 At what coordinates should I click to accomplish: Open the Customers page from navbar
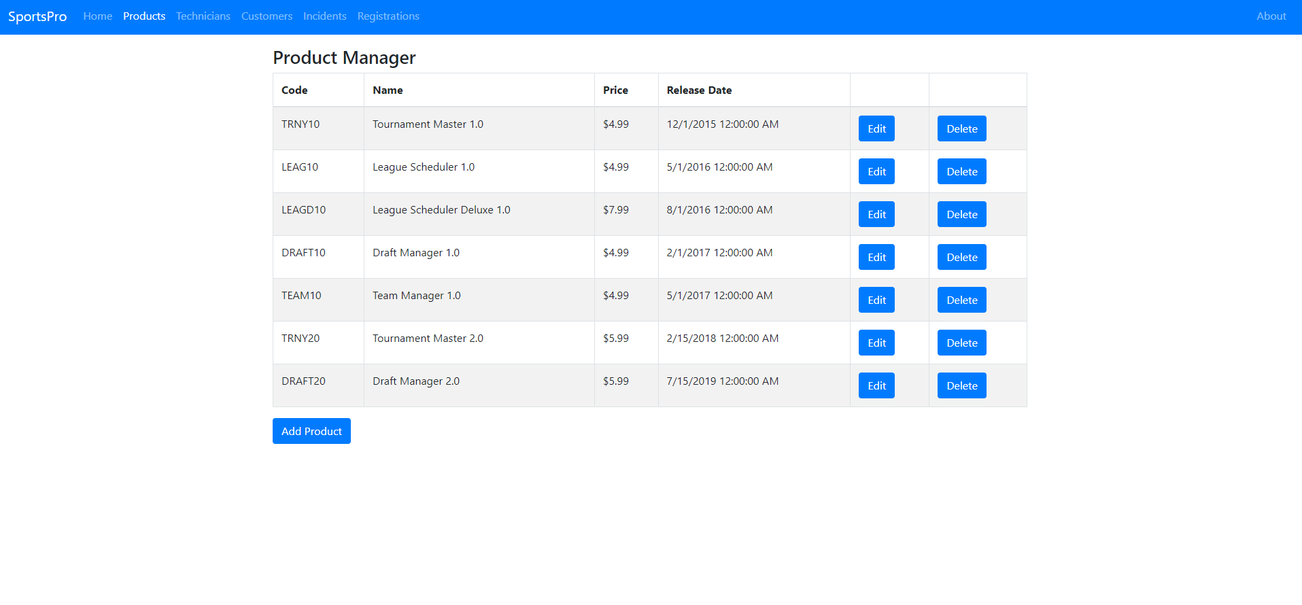click(267, 16)
